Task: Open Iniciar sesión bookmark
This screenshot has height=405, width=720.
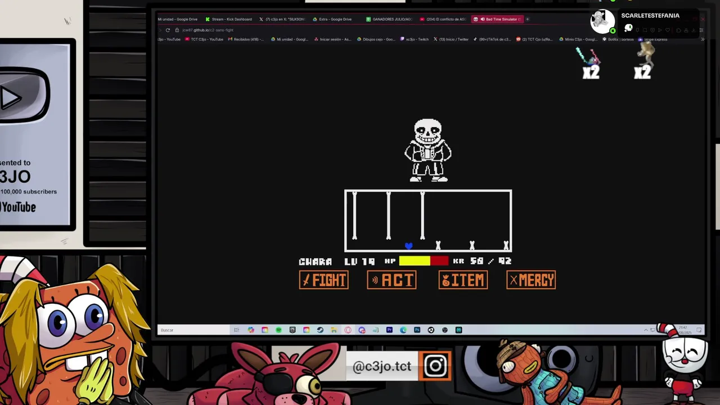Action: [332, 39]
